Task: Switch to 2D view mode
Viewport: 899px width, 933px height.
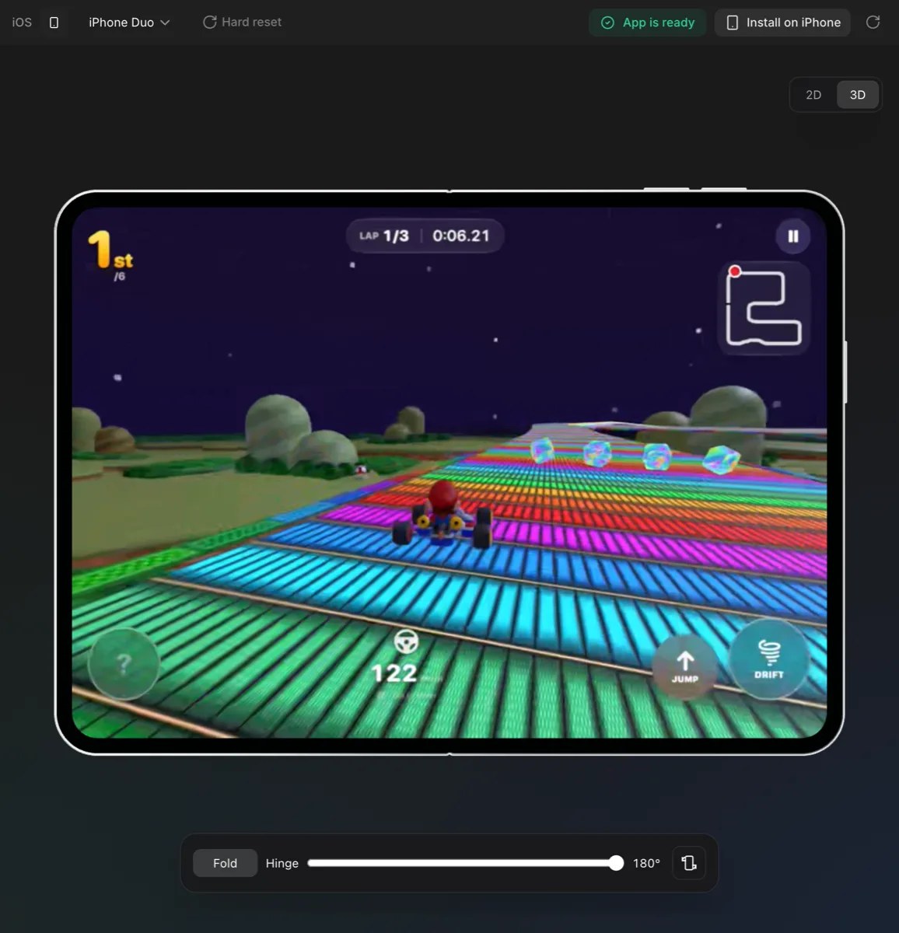Action: click(x=813, y=95)
